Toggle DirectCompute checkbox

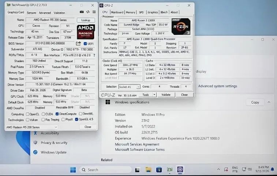point(57,114)
